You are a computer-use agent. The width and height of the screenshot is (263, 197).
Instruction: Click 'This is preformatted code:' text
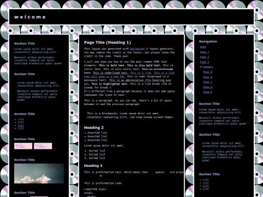click(103, 183)
